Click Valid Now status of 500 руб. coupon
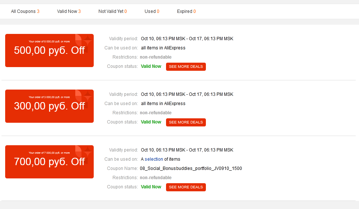 click(151, 66)
